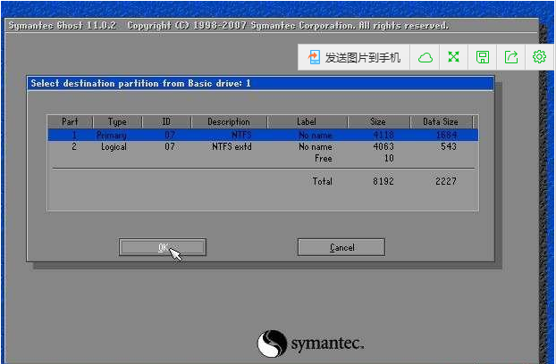556x364 pixels.
Task: Click the green share export icon
Action: coord(511,57)
